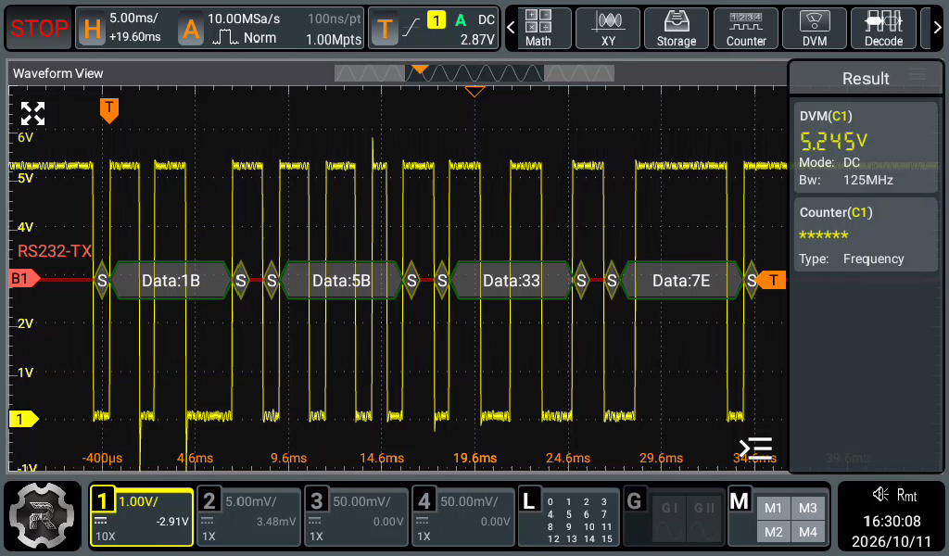
Task: Open date and time 16:30:08 setting
Action: (x=892, y=531)
